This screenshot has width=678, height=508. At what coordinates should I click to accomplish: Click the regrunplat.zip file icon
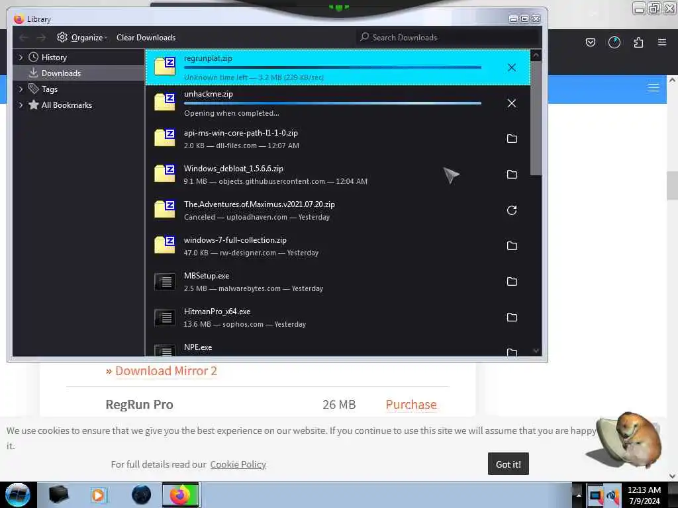(x=165, y=67)
